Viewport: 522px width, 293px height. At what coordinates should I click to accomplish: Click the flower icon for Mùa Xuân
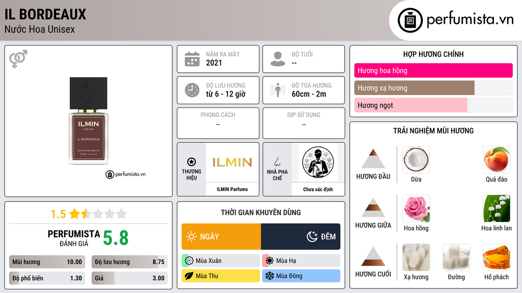coord(189,261)
